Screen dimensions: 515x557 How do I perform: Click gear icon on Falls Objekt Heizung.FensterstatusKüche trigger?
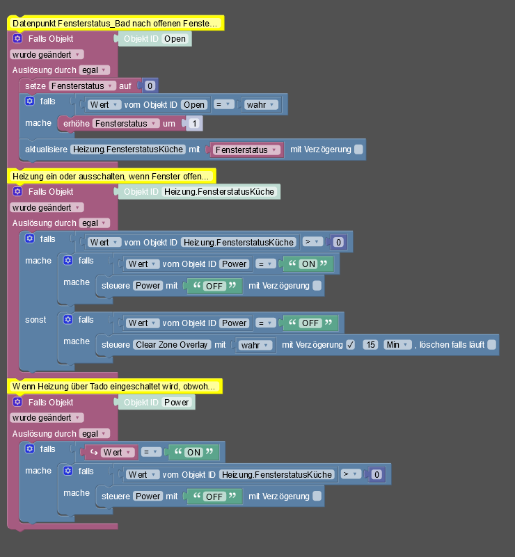point(17,191)
